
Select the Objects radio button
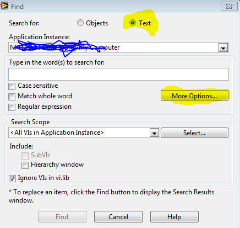(x=80, y=23)
